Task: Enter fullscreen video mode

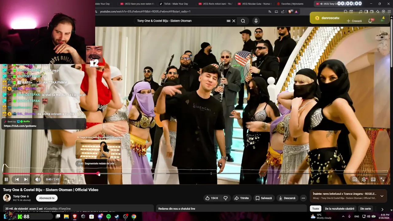Action: tap(383, 179)
